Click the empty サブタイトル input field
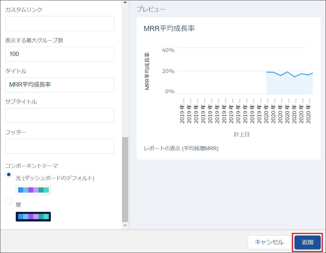The image size is (326, 253). (60, 115)
